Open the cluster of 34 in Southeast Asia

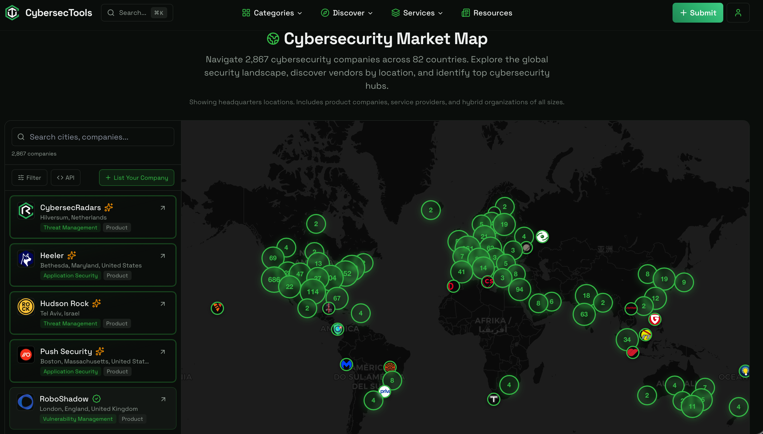coord(627,339)
